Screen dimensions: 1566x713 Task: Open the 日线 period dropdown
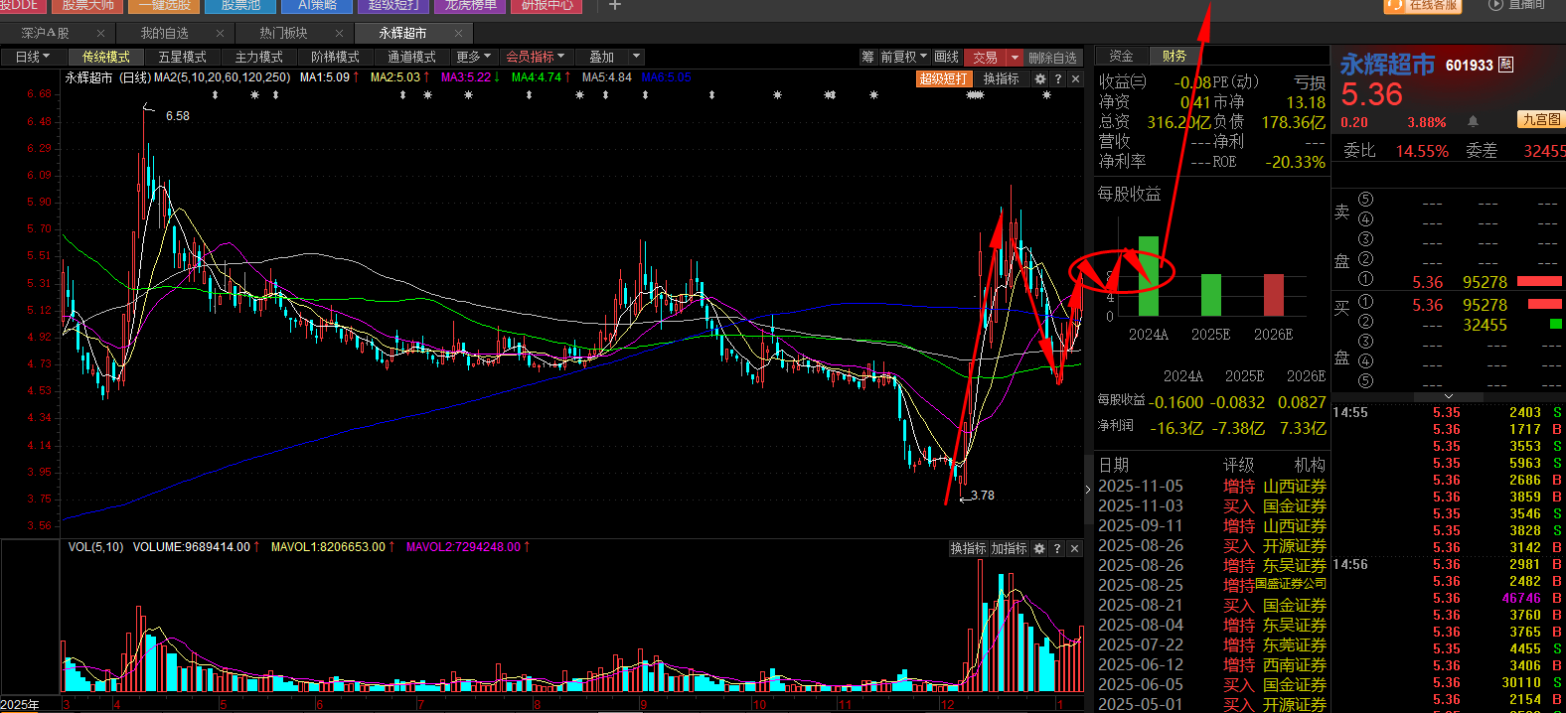point(32,57)
